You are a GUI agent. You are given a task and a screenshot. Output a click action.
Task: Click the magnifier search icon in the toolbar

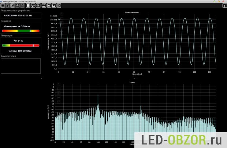pyautogui.click(x=8, y=5)
